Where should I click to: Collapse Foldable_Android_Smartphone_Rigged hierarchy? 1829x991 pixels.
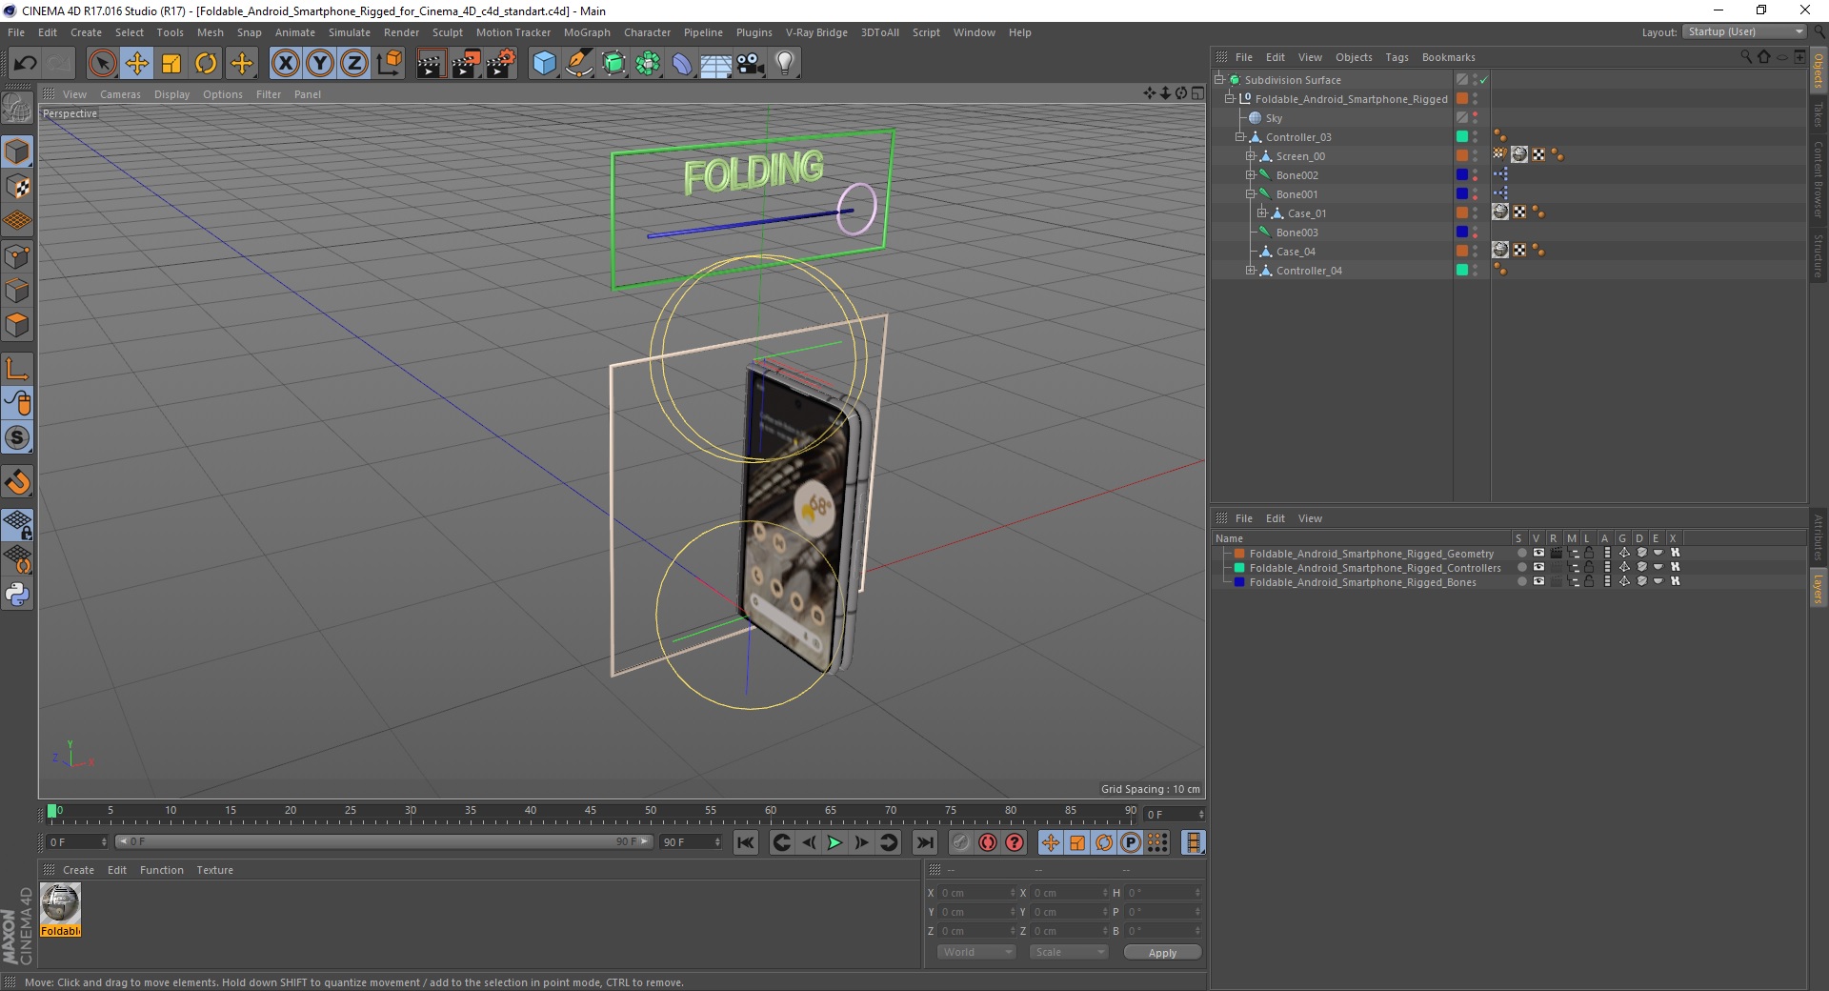[1229, 99]
